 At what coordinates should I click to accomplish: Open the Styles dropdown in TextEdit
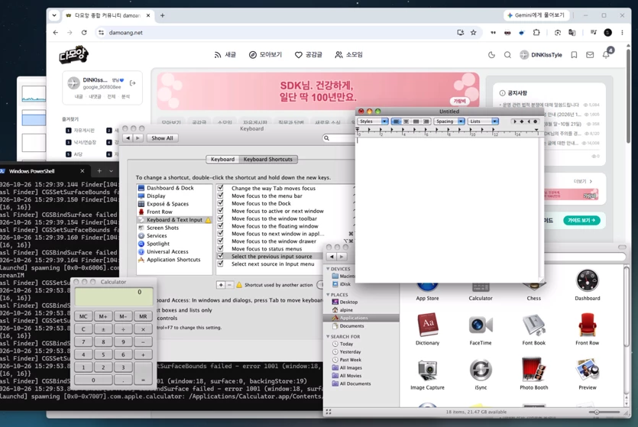coord(373,121)
